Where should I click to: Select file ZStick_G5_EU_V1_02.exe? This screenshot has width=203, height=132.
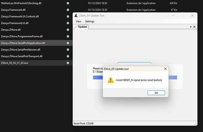14,63
